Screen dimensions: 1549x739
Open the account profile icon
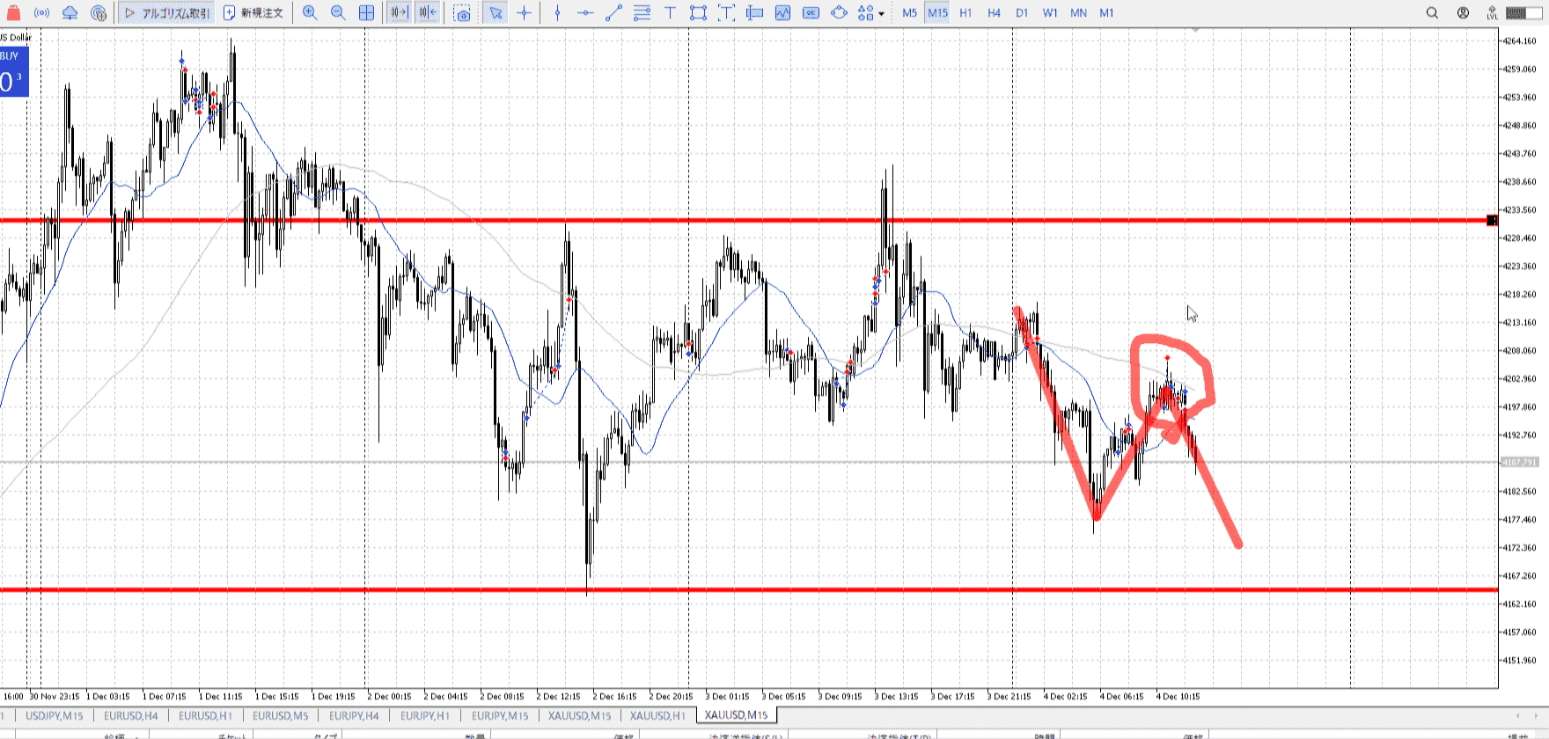(x=1463, y=13)
